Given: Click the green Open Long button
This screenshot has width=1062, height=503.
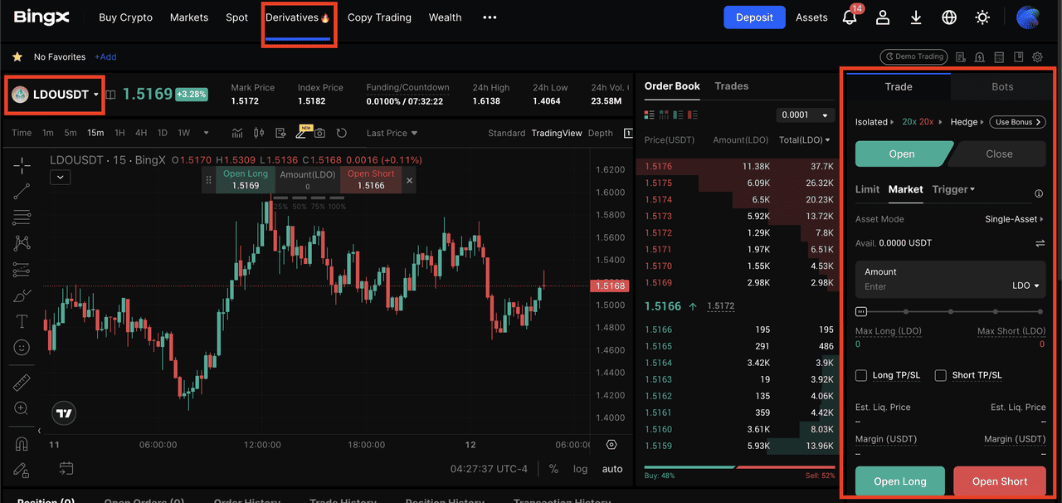Looking at the screenshot, I should (x=900, y=481).
